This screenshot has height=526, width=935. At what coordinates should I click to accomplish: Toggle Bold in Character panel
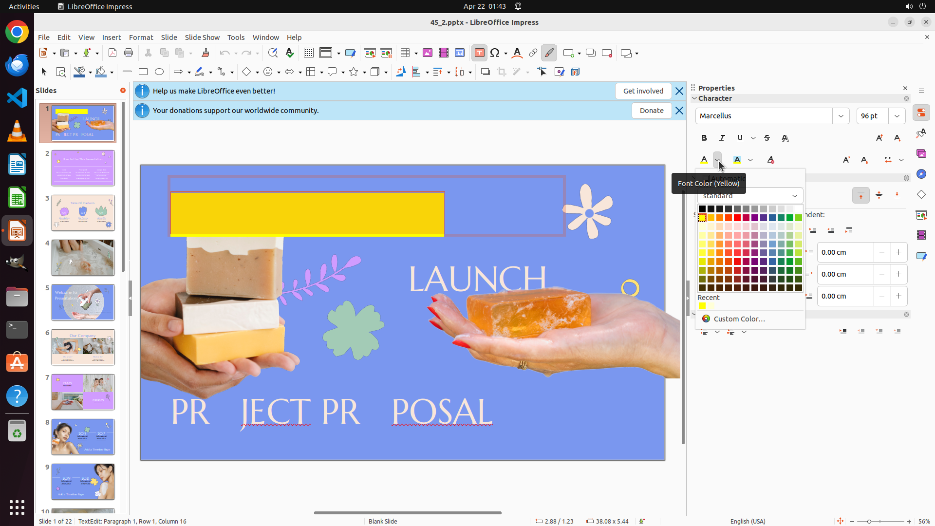point(704,138)
